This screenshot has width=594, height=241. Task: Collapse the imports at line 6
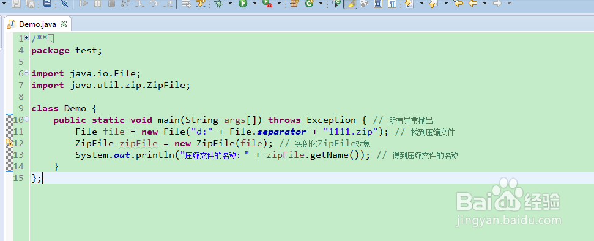26,73
